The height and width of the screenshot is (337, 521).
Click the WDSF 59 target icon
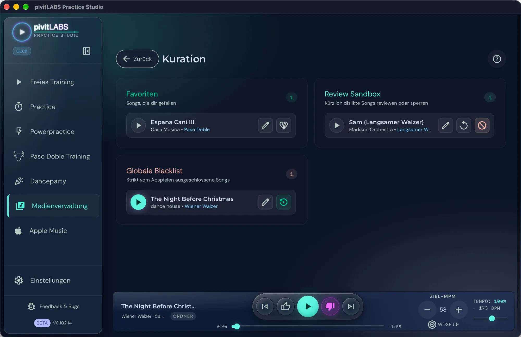point(432,325)
